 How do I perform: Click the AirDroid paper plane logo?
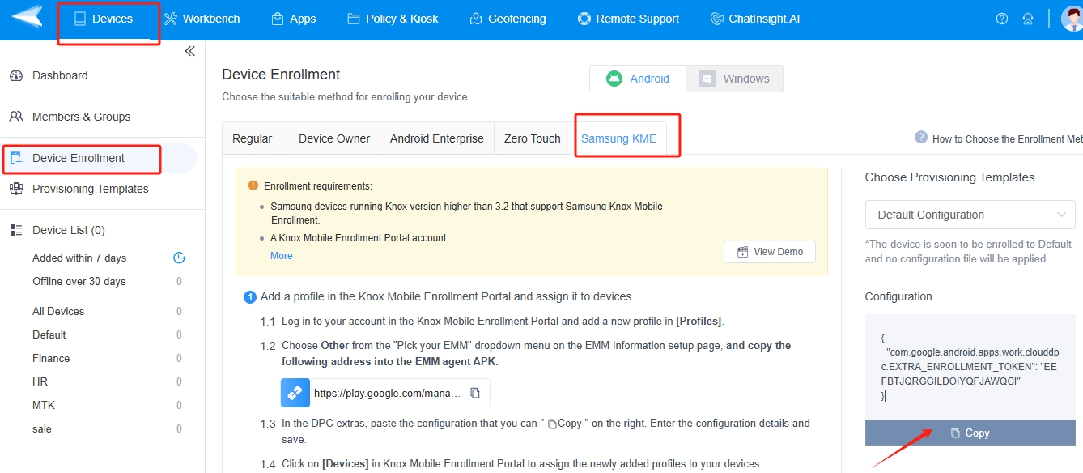click(27, 17)
